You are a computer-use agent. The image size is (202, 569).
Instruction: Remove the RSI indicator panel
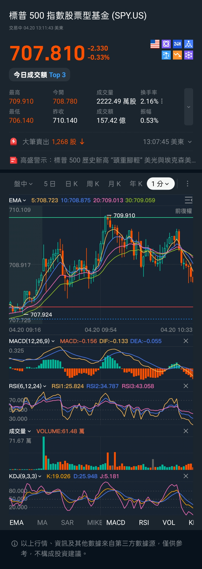(x=186, y=386)
